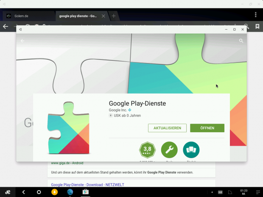
Task: Tap the AKTUALISIEREN button
Action: coord(167,128)
